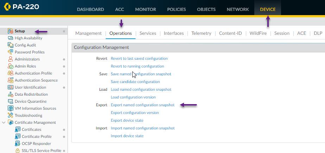Screen dimensions: 325x153
Task: Switch to the Services tab
Action: pos(148,33)
